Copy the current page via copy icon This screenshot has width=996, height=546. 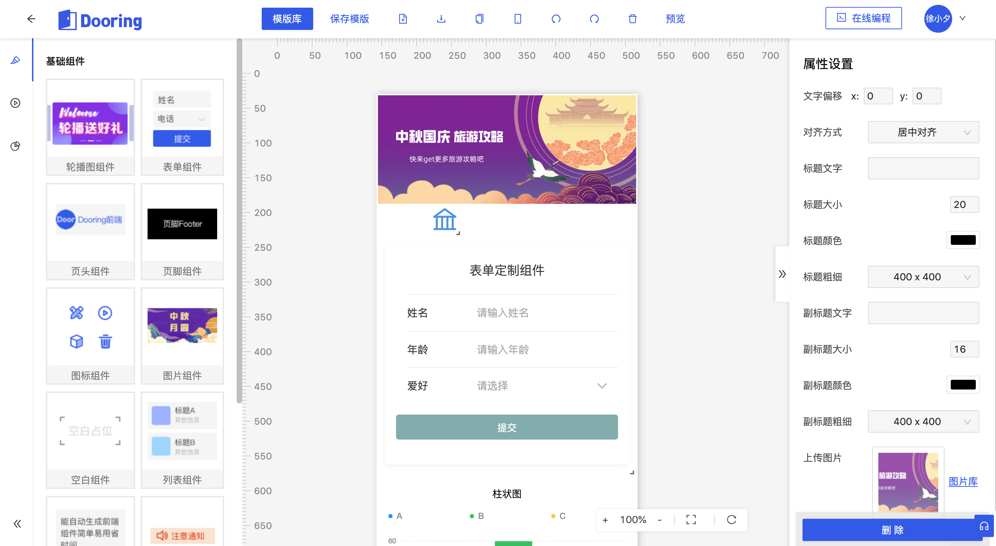pos(480,18)
